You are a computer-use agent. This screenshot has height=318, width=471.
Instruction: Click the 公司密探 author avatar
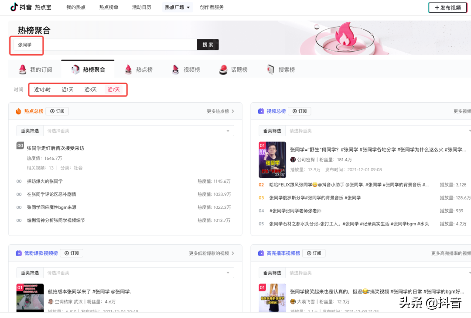click(293, 159)
